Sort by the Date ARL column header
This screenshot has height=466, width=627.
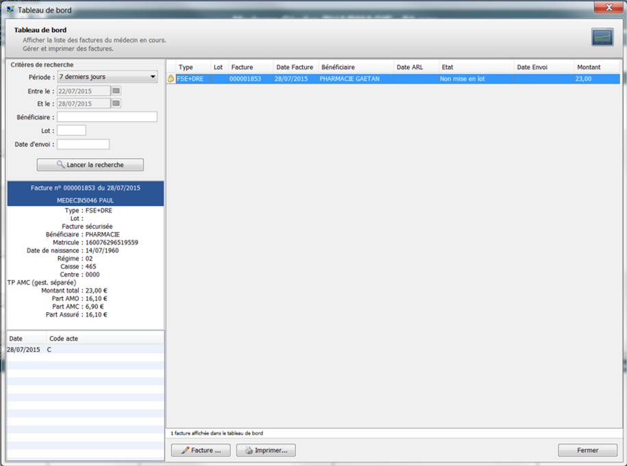click(416, 67)
